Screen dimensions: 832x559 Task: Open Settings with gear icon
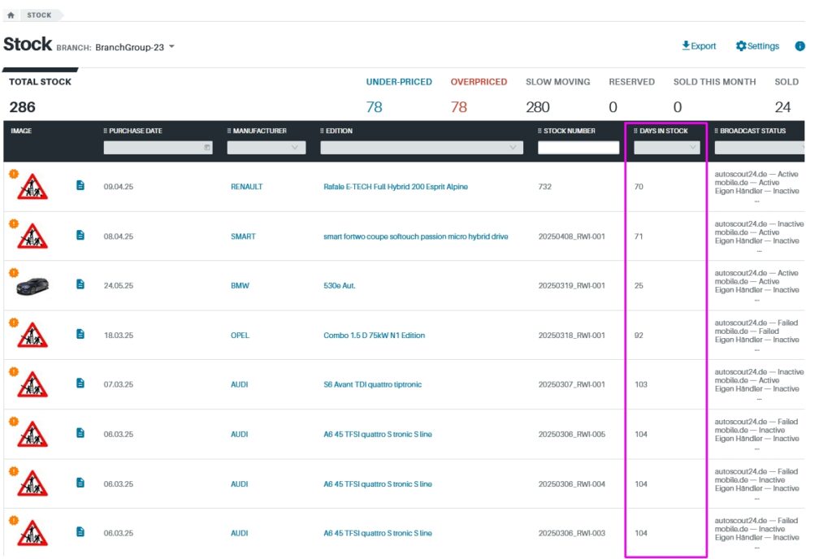[757, 46]
